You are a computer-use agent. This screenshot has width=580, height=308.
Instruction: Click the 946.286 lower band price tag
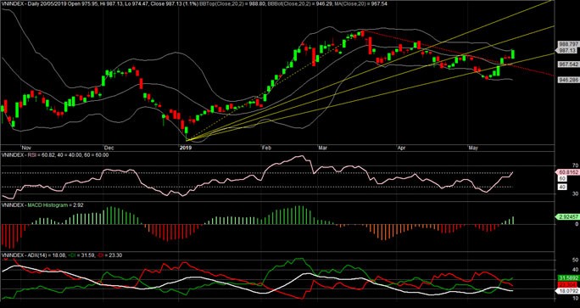[x=568, y=79]
